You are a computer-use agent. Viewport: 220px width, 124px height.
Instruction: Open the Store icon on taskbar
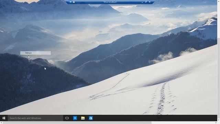tap(91, 118)
